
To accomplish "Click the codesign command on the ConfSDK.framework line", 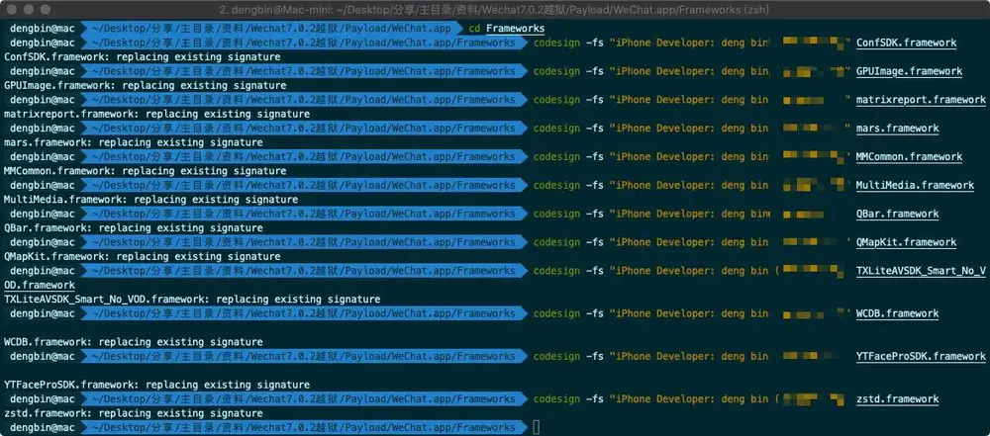I will [x=556, y=43].
